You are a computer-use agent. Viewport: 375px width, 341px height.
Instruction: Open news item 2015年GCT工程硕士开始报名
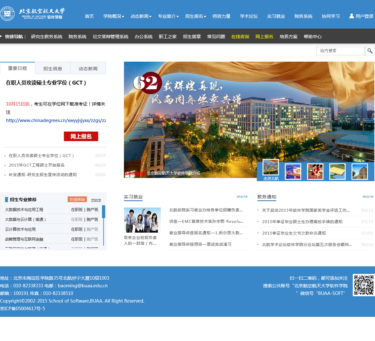[x=37, y=165]
